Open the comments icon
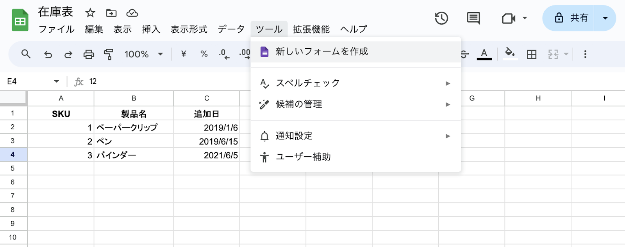Image resolution: width=625 pixels, height=247 pixels. [x=473, y=18]
